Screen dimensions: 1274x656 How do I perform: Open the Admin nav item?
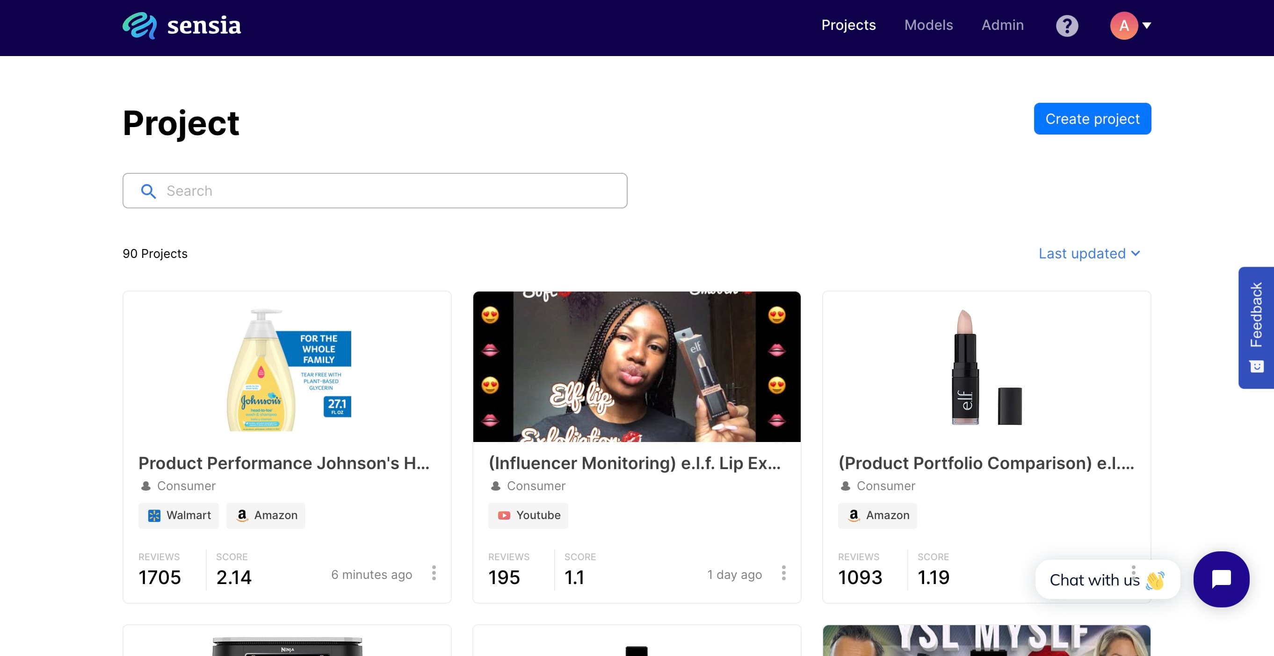1002,25
